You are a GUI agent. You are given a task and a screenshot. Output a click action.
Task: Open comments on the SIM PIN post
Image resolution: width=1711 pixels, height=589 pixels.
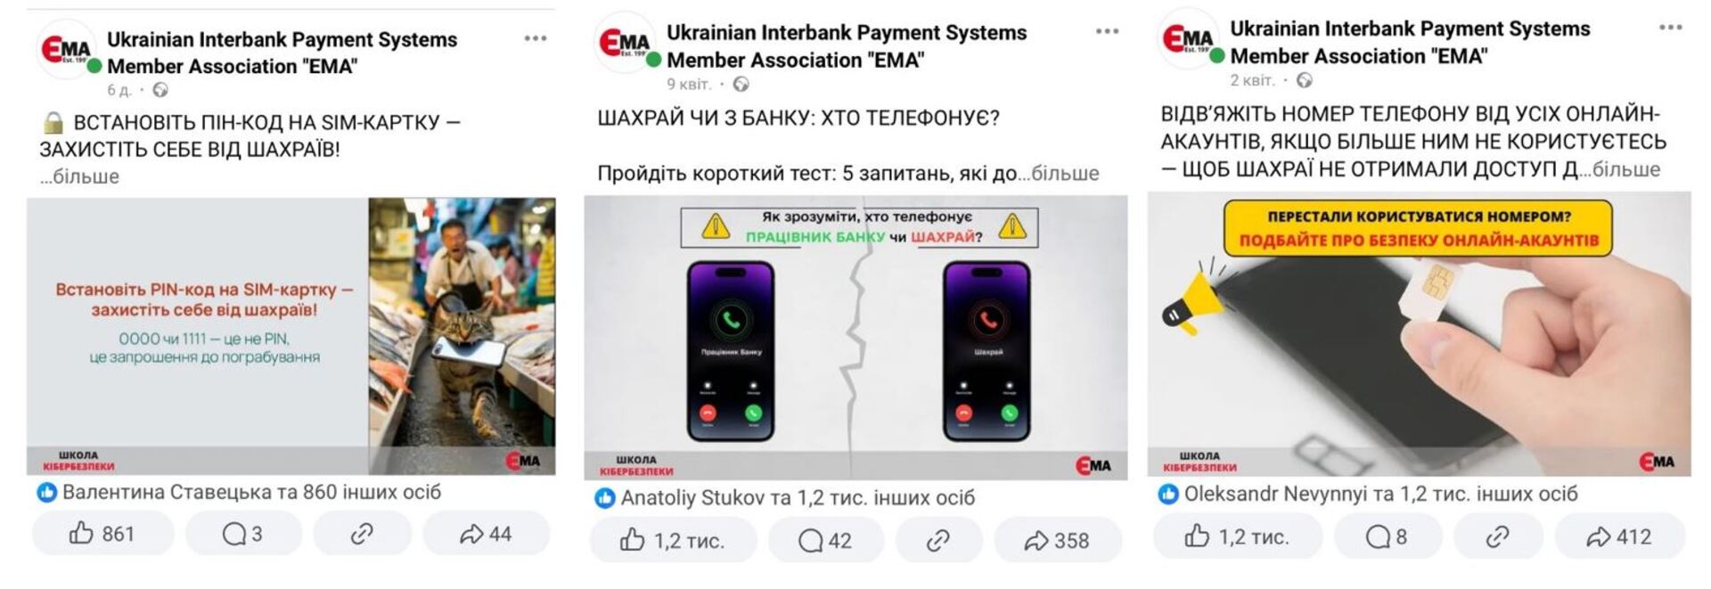click(243, 534)
